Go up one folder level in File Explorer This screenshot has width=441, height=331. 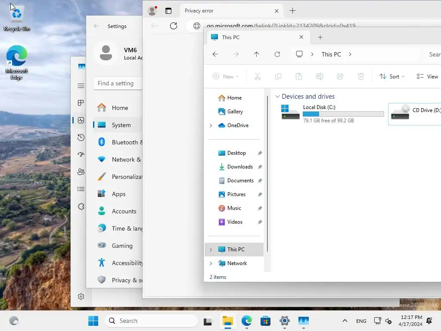[257, 54]
